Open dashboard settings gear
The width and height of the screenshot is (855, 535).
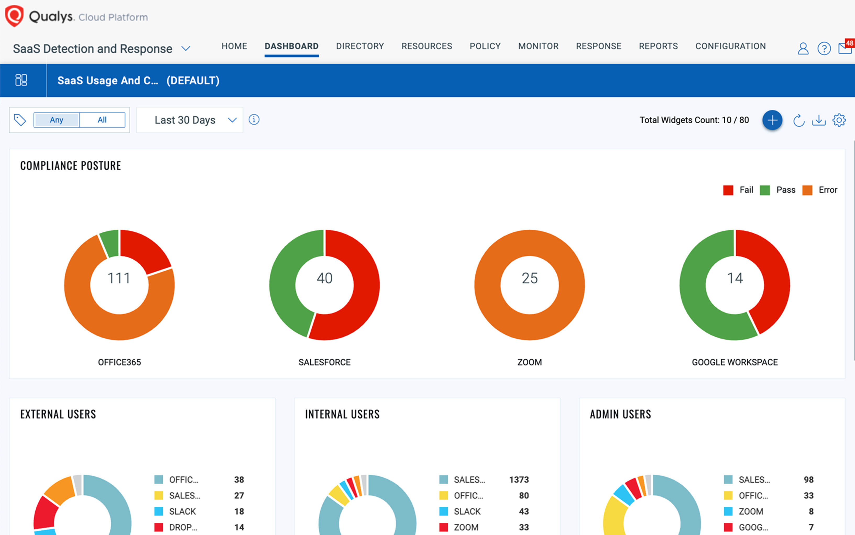point(839,120)
